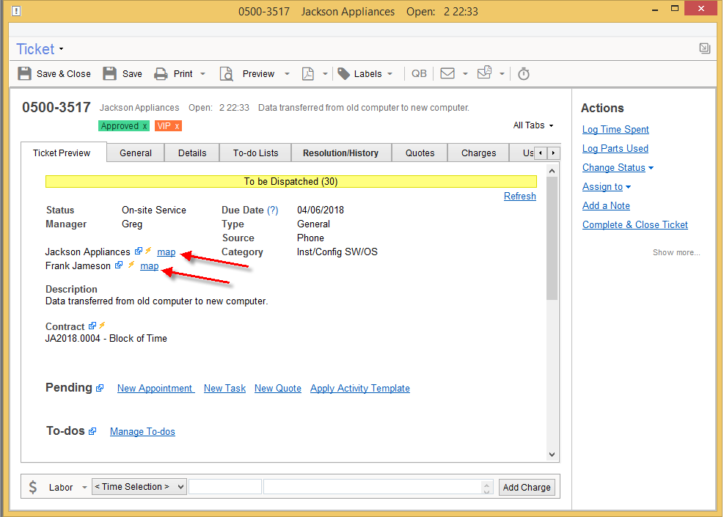Click the envelope email icon in toolbar
724x517 pixels.
pyautogui.click(x=447, y=74)
